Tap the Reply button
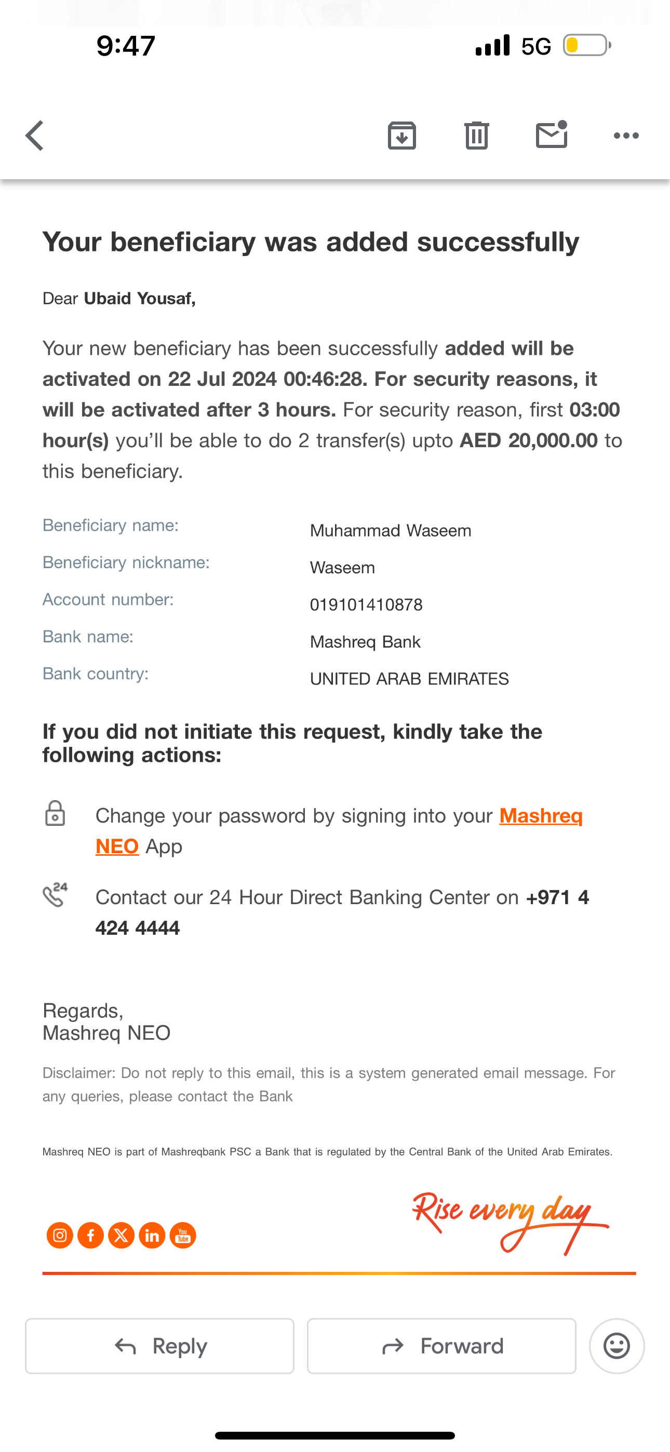The width and height of the screenshot is (670, 1452). point(159,1346)
